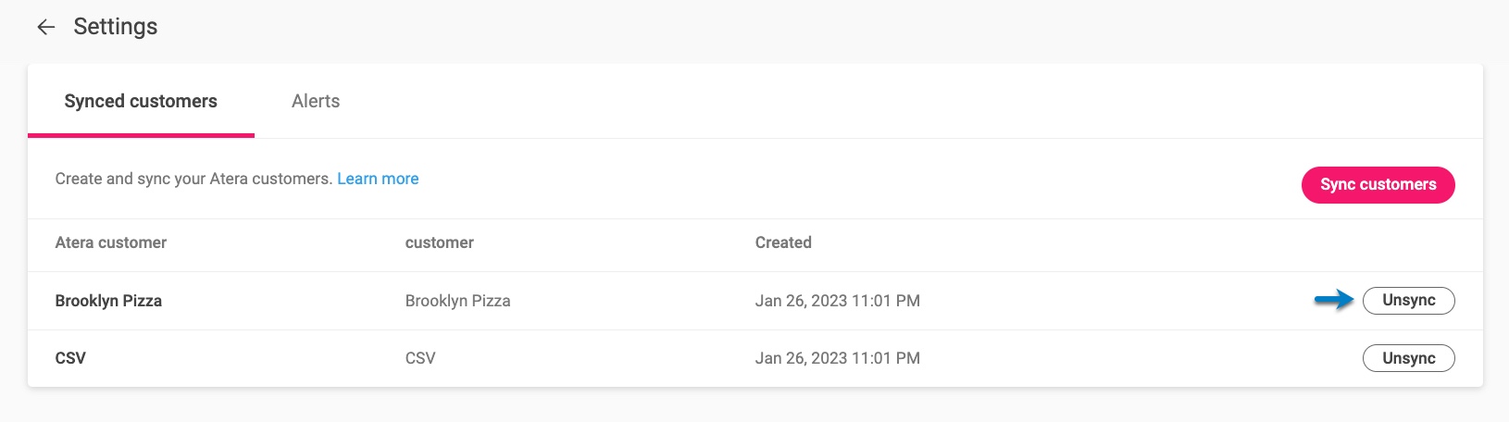The width and height of the screenshot is (1509, 422).
Task: Click the blue arrow pointing to Unsync
Action: pyautogui.click(x=1334, y=299)
